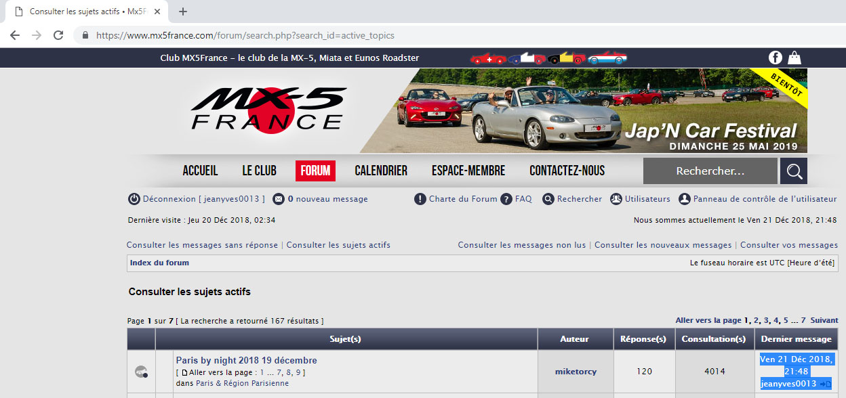Click the user control panel icon

click(x=685, y=199)
